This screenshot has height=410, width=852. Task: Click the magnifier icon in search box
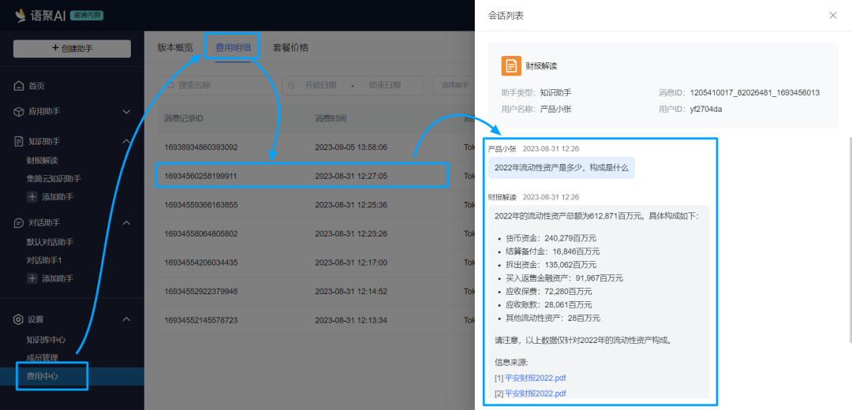(170, 85)
